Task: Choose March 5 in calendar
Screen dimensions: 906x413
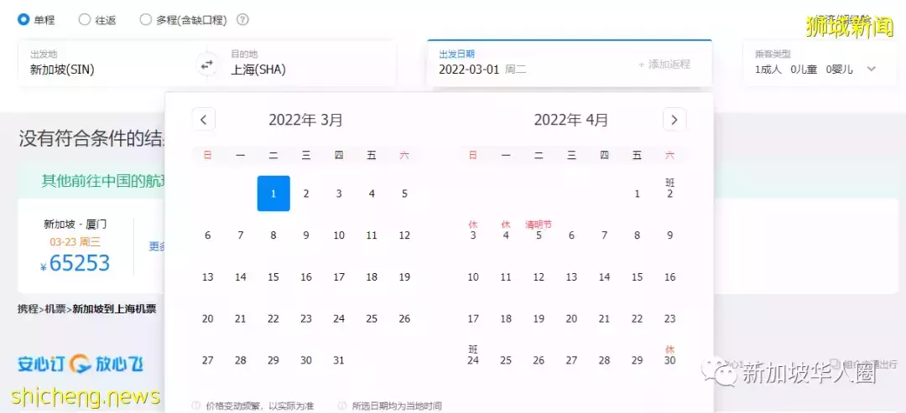Action: 404,194
